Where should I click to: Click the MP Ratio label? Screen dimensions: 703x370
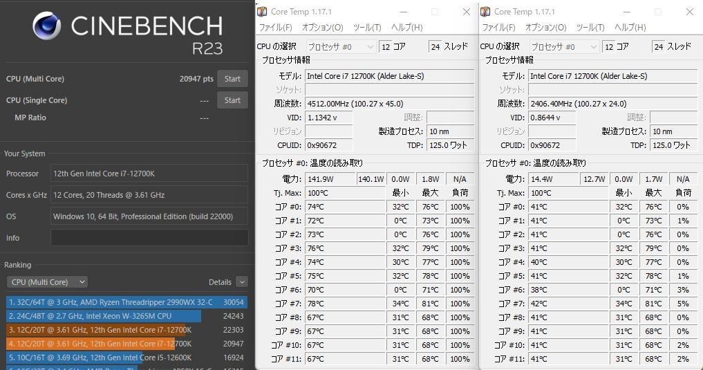(30, 118)
